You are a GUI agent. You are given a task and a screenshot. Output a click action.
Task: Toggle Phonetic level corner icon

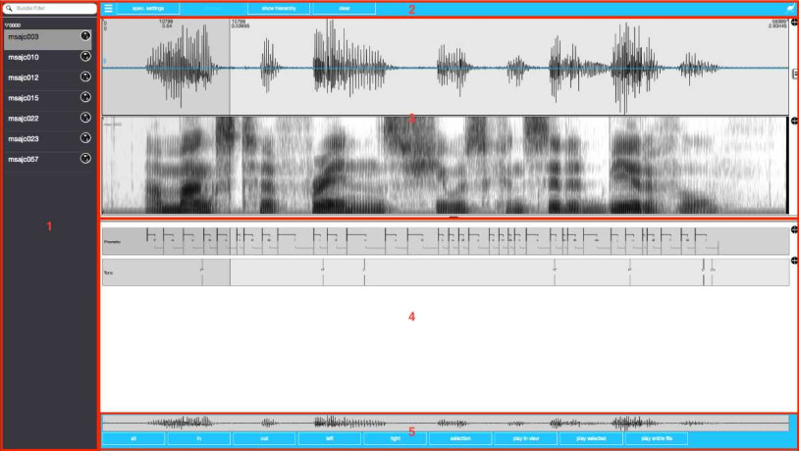tap(793, 230)
